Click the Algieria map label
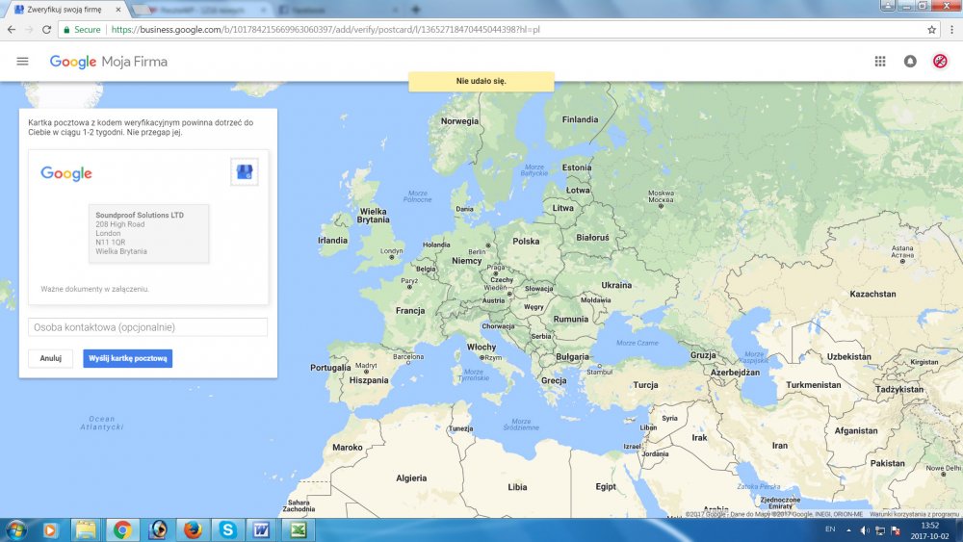Image resolution: width=963 pixels, height=542 pixels. click(411, 478)
